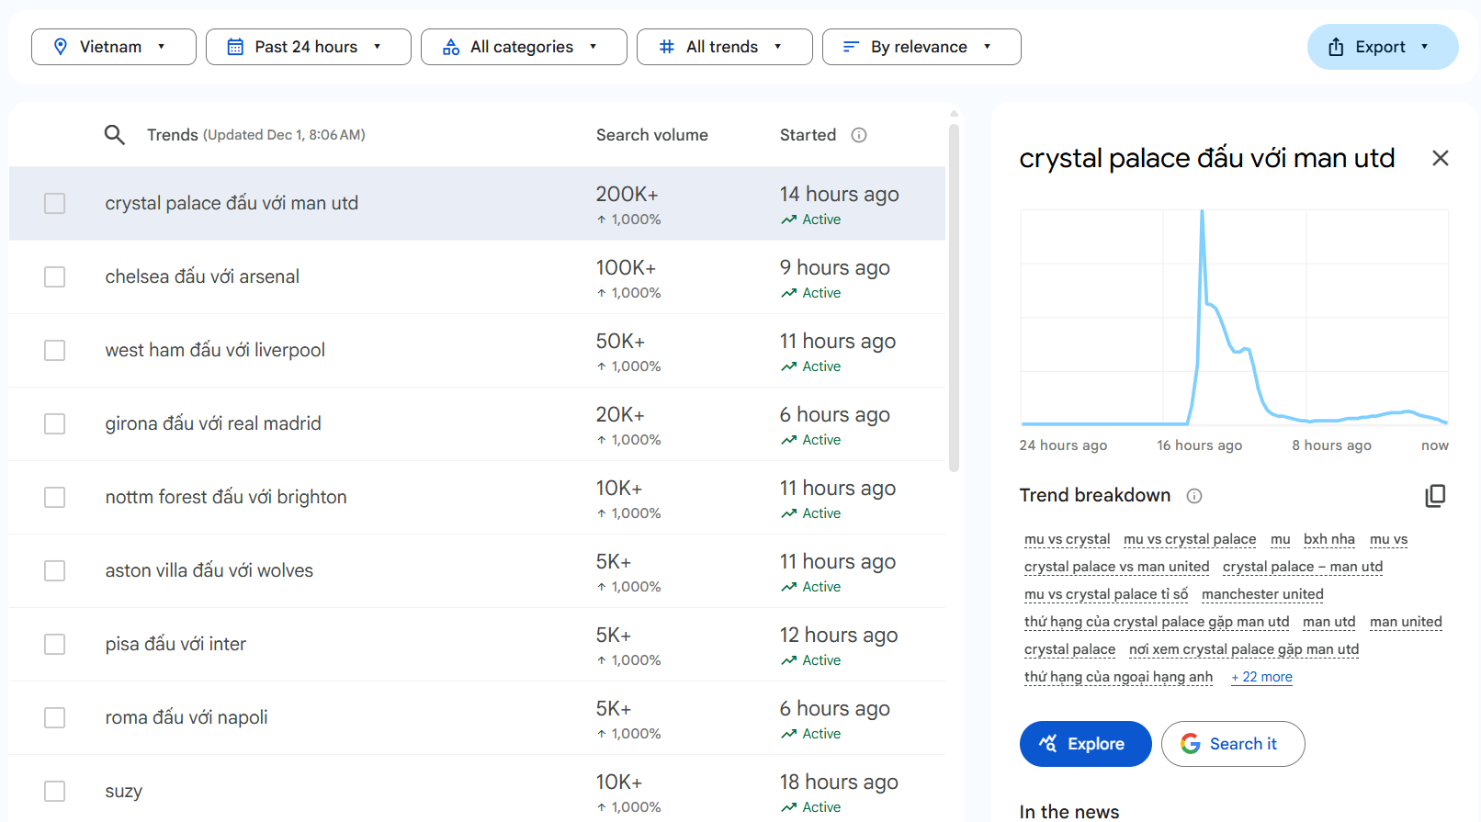Click the 'bxh nha' related query link
1481x822 pixels.
click(1328, 539)
